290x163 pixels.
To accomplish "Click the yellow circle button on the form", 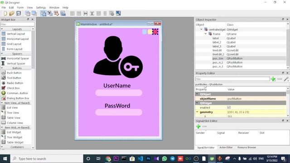I will click(x=150, y=32).
